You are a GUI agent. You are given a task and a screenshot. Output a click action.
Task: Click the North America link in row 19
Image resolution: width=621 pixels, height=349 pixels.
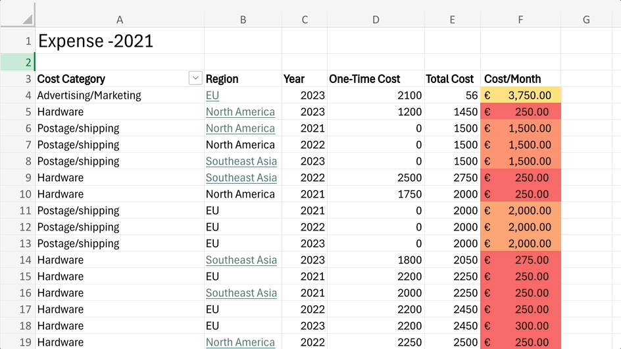click(240, 342)
